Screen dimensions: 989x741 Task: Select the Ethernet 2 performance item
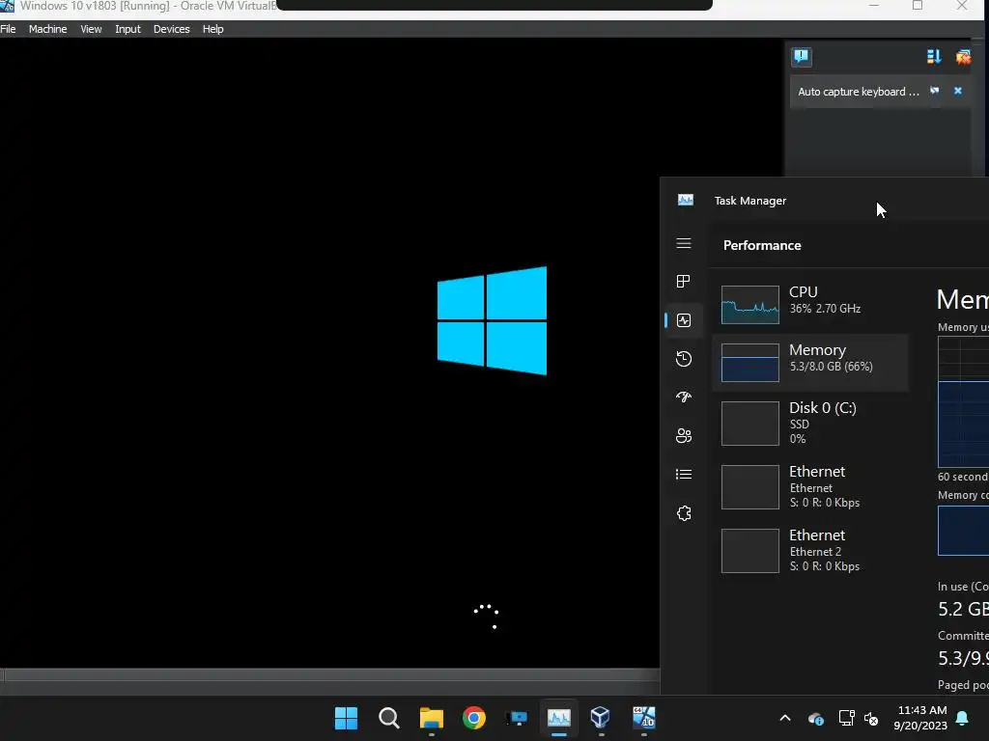pos(810,551)
